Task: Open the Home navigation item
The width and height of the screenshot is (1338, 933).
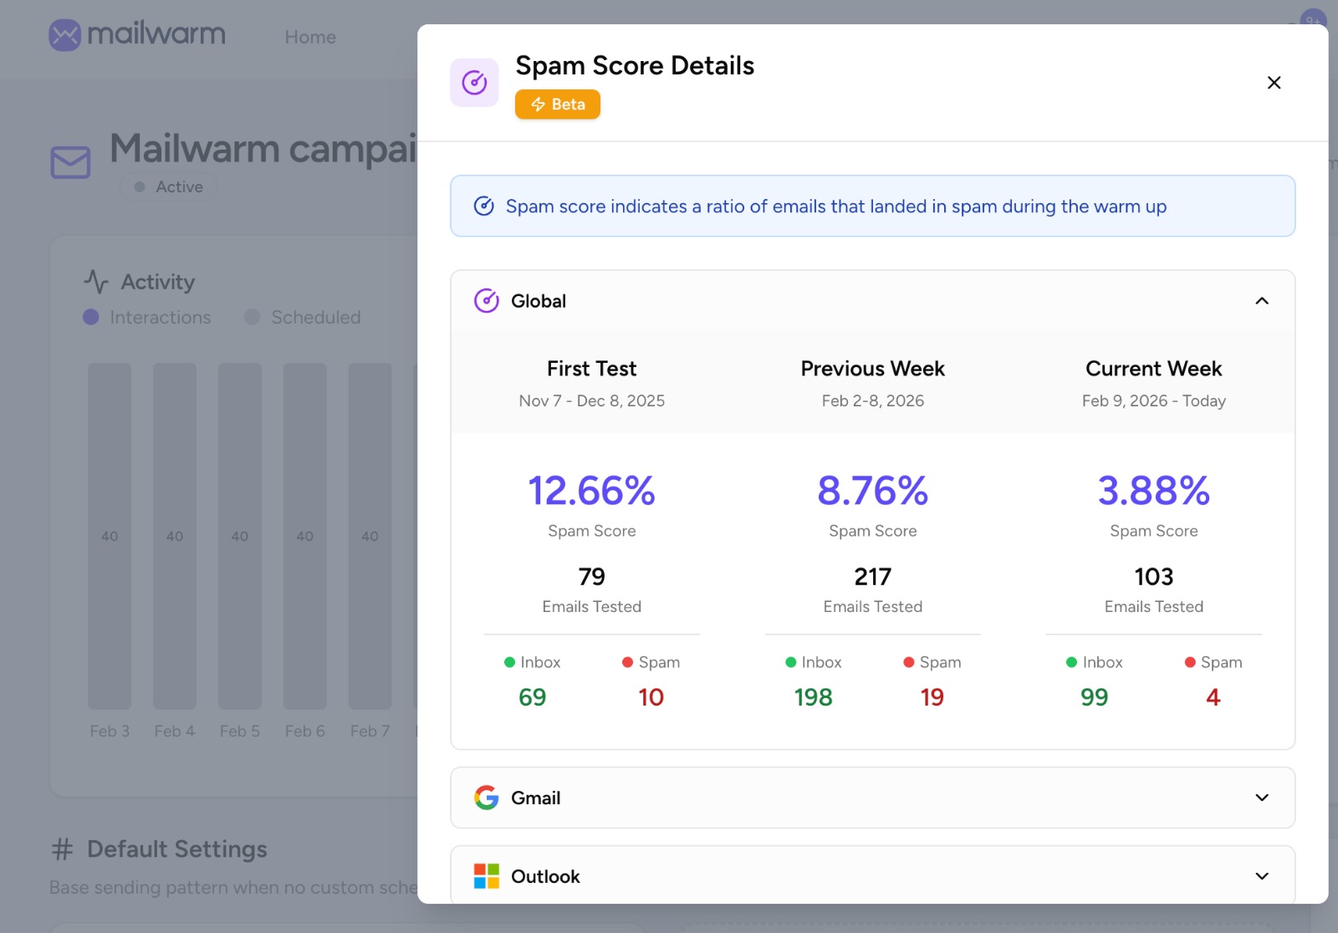Action: pyautogui.click(x=310, y=37)
